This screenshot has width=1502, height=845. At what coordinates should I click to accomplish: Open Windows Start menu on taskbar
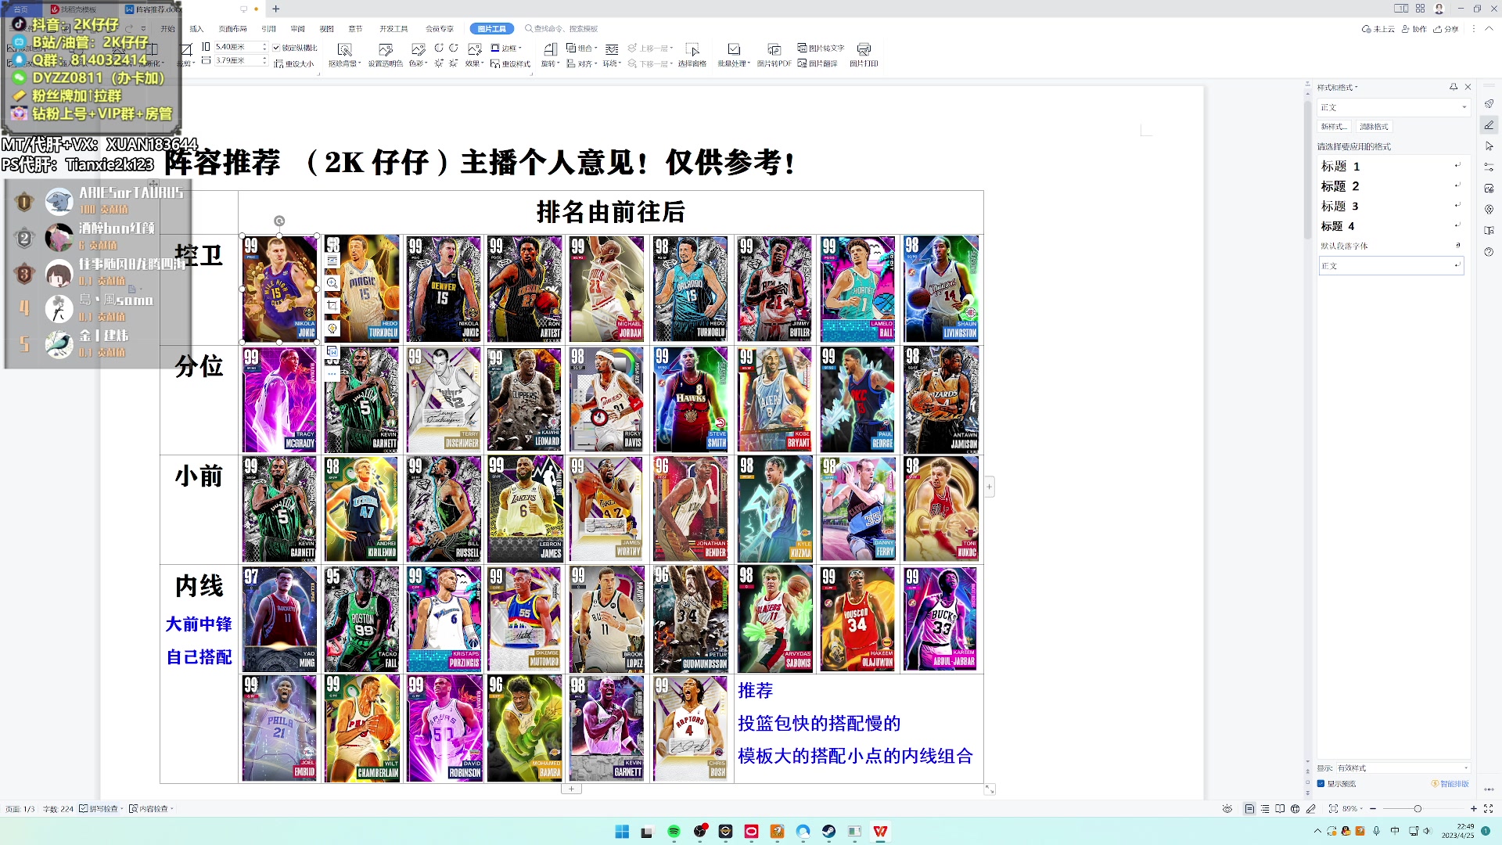[x=622, y=831]
